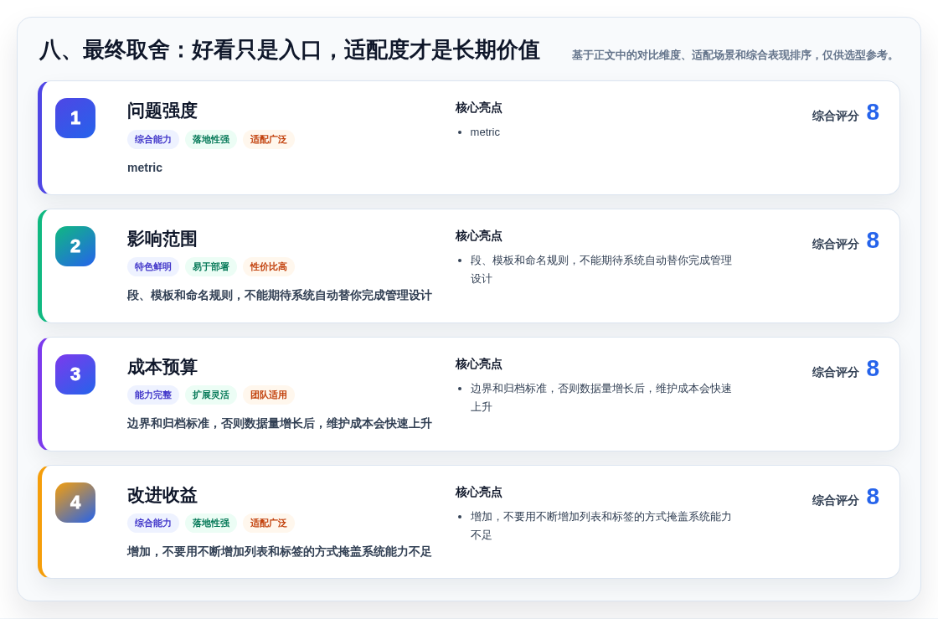Select the 性价比高 tag
The height and width of the screenshot is (619, 938).
269,266
